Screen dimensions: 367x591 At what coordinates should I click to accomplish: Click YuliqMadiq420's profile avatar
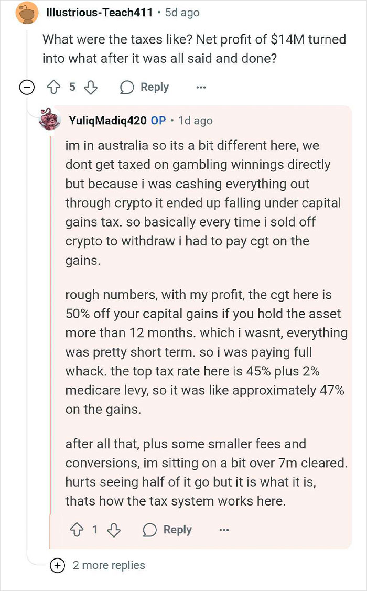tap(50, 120)
